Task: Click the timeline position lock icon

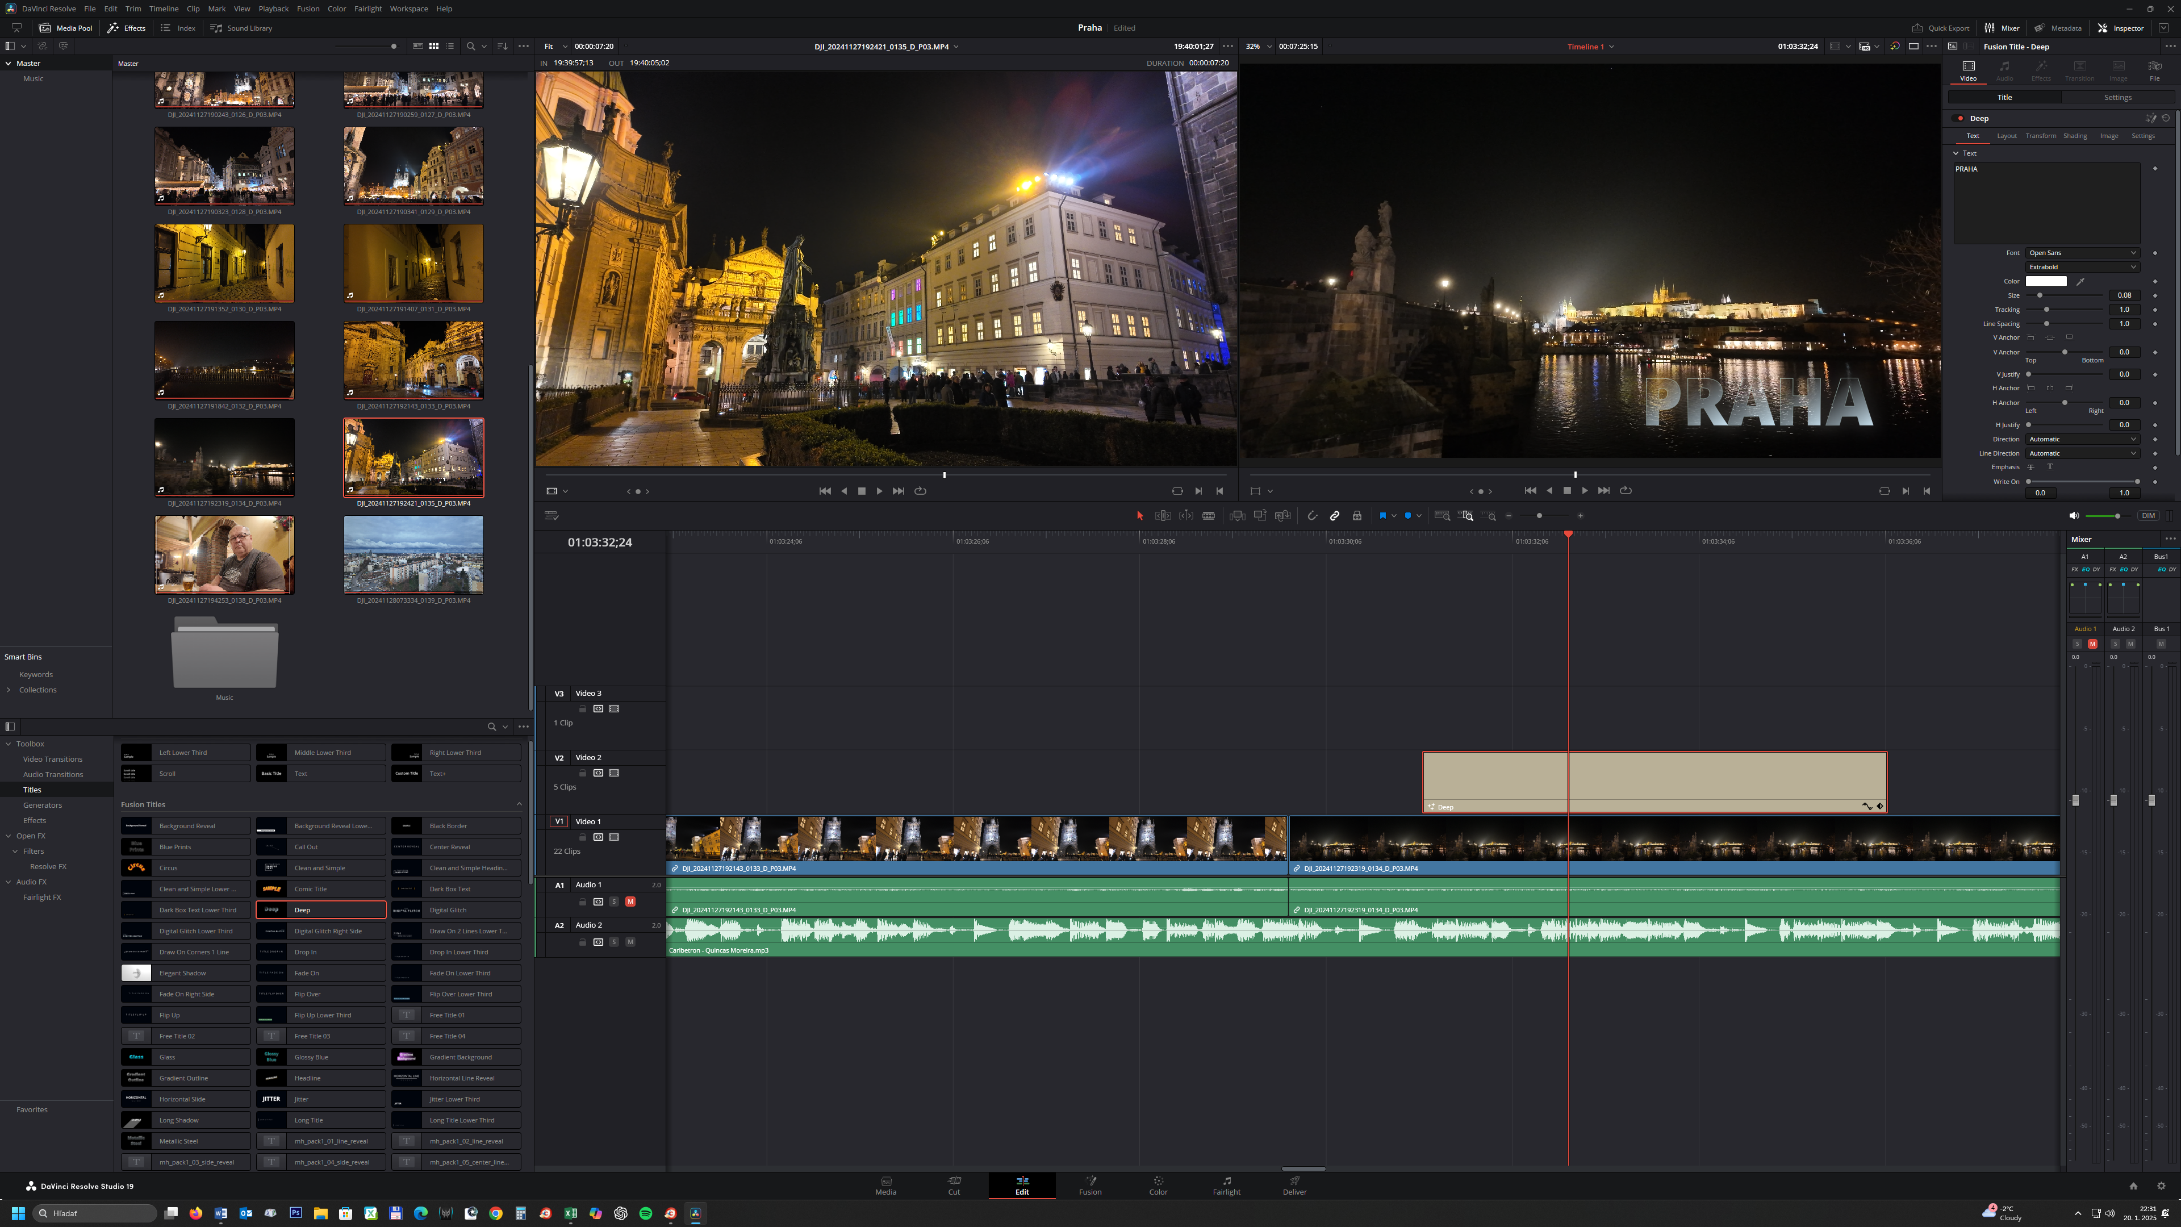Action: pyautogui.click(x=1357, y=516)
